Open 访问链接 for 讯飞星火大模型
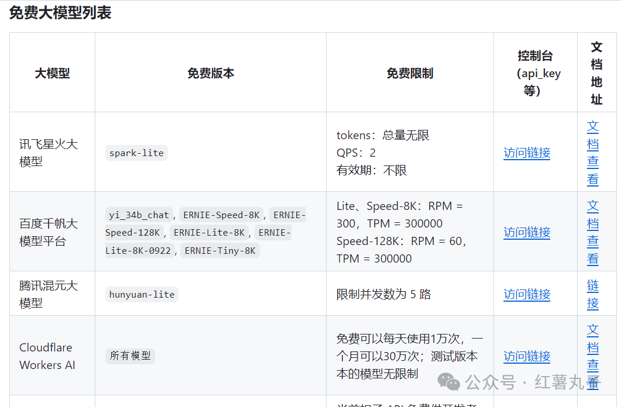The width and height of the screenshot is (621, 407). pos(527,153)
